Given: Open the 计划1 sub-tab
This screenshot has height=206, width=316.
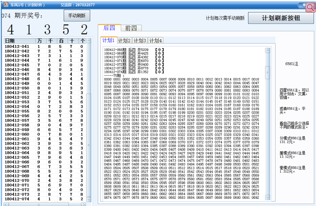Looking at the screenshot, I should tap(108, 41).
